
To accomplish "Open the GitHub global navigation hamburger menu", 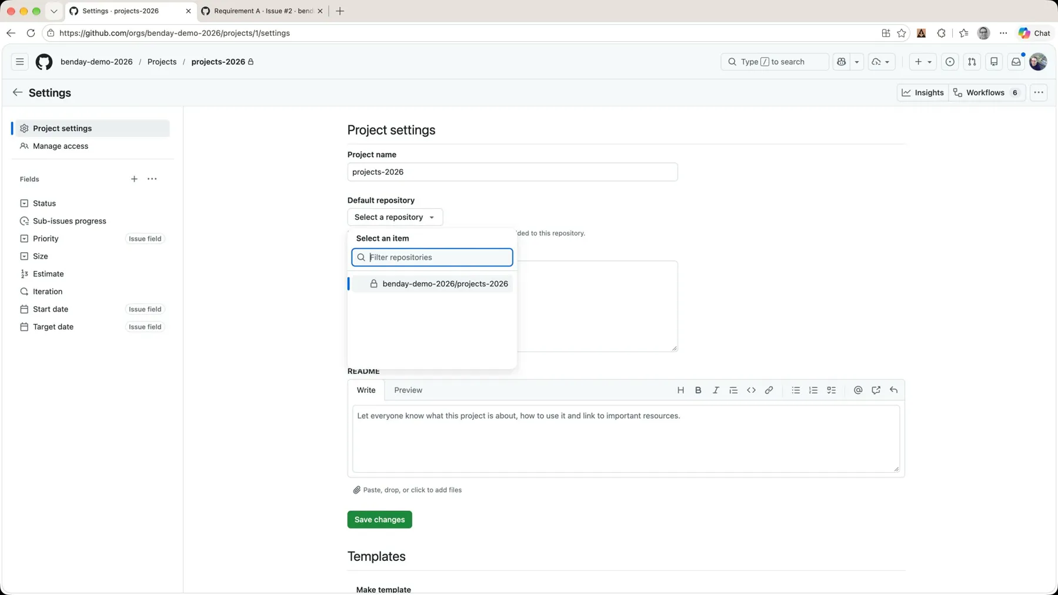I will (x=19, y=62).
